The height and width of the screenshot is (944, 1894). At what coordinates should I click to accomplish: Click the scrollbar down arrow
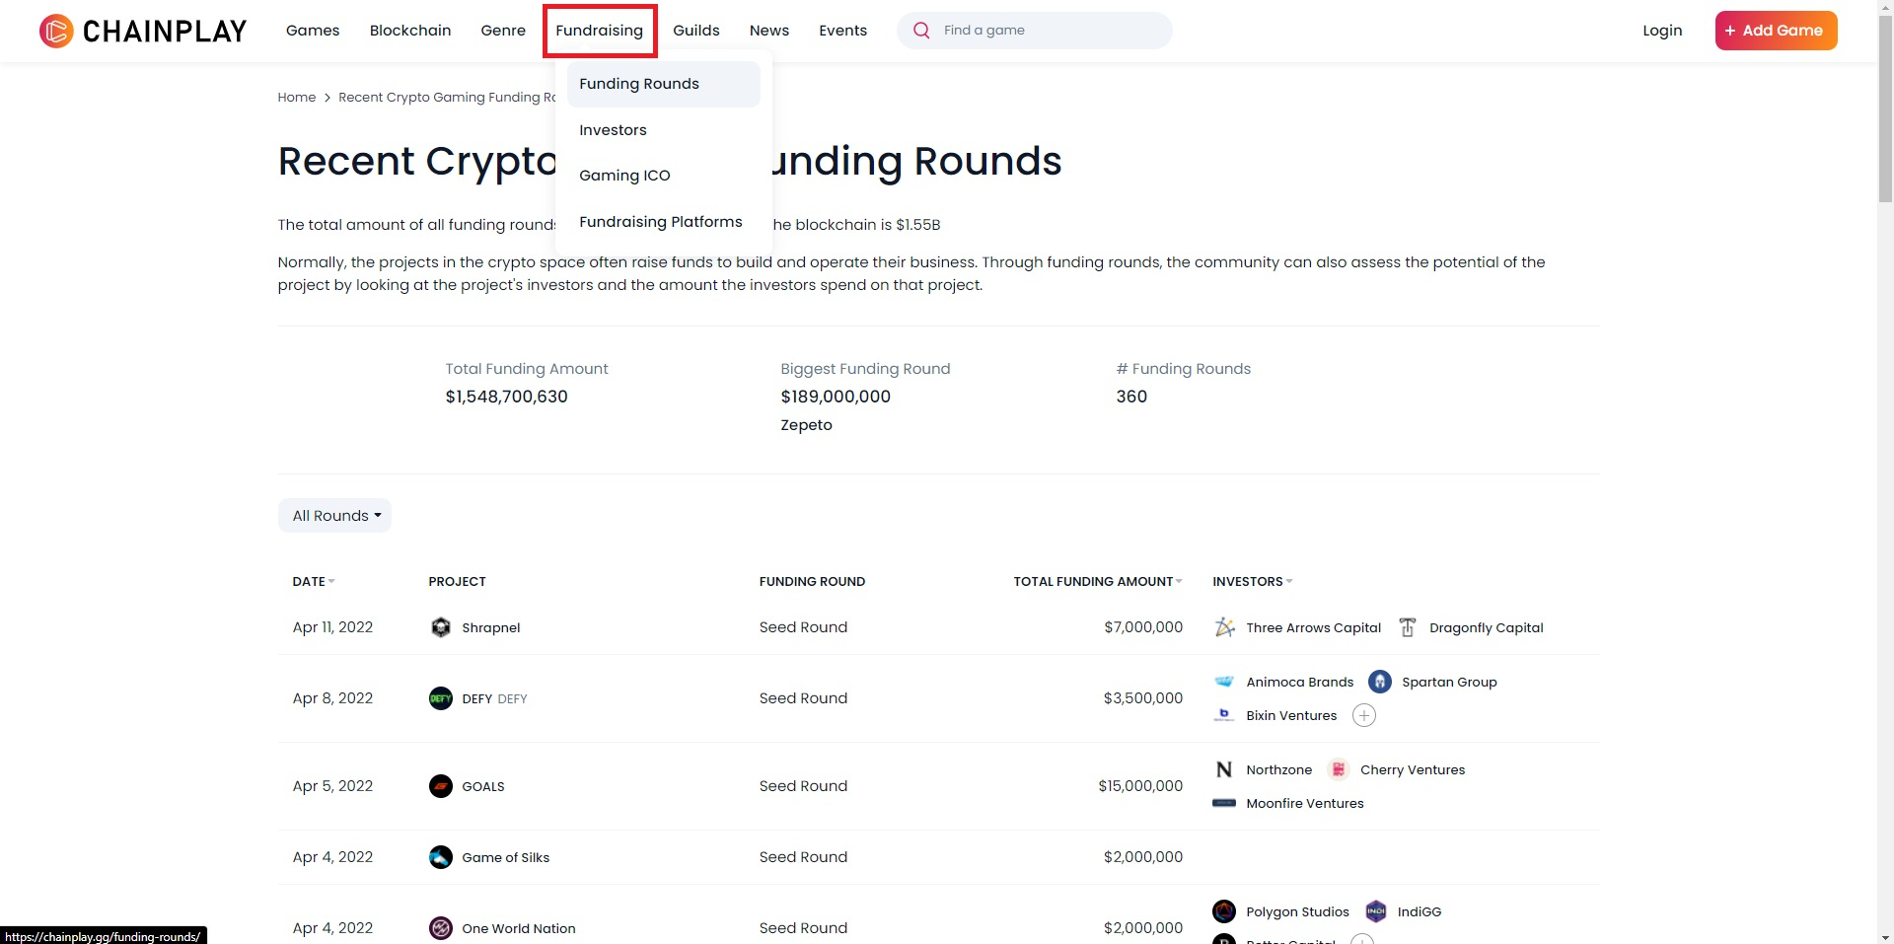(x=1885, y=936)
